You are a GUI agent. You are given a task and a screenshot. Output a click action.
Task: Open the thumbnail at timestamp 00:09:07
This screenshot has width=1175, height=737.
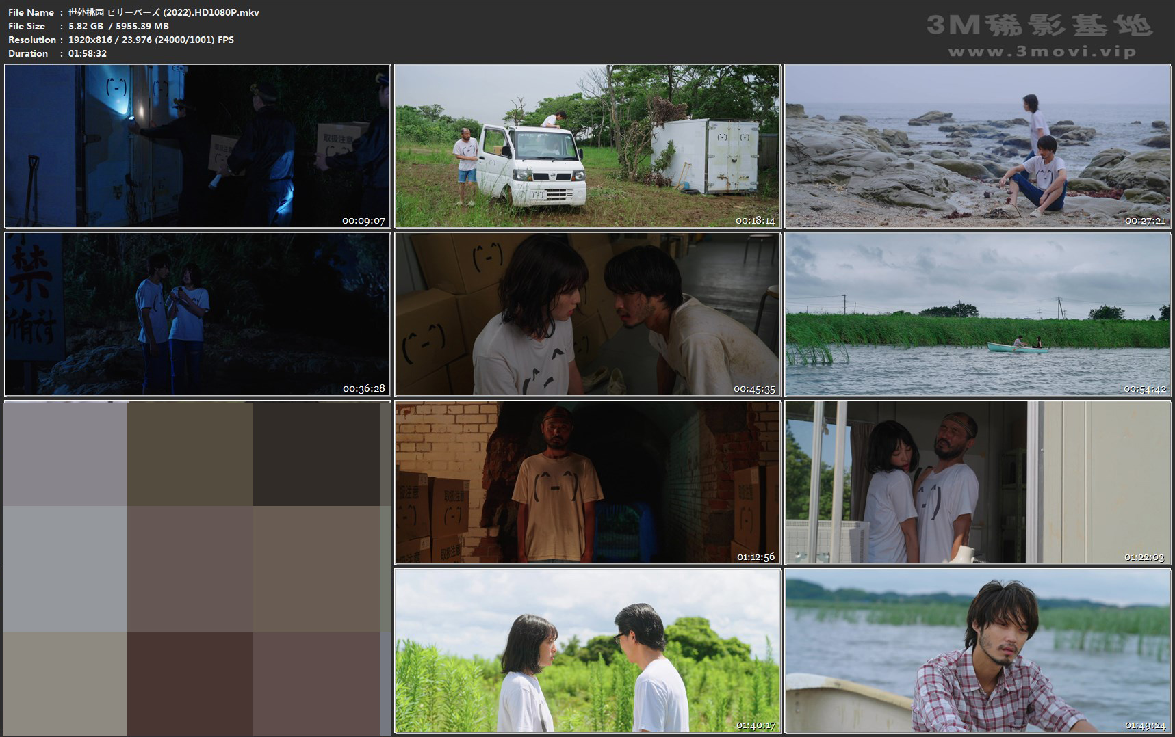pyautogui.click(x=197, y=146)
